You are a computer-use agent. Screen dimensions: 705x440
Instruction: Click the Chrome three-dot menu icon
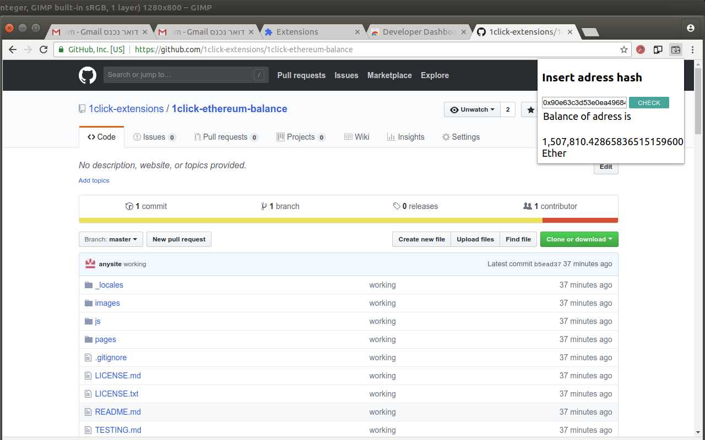click(692, 50)
